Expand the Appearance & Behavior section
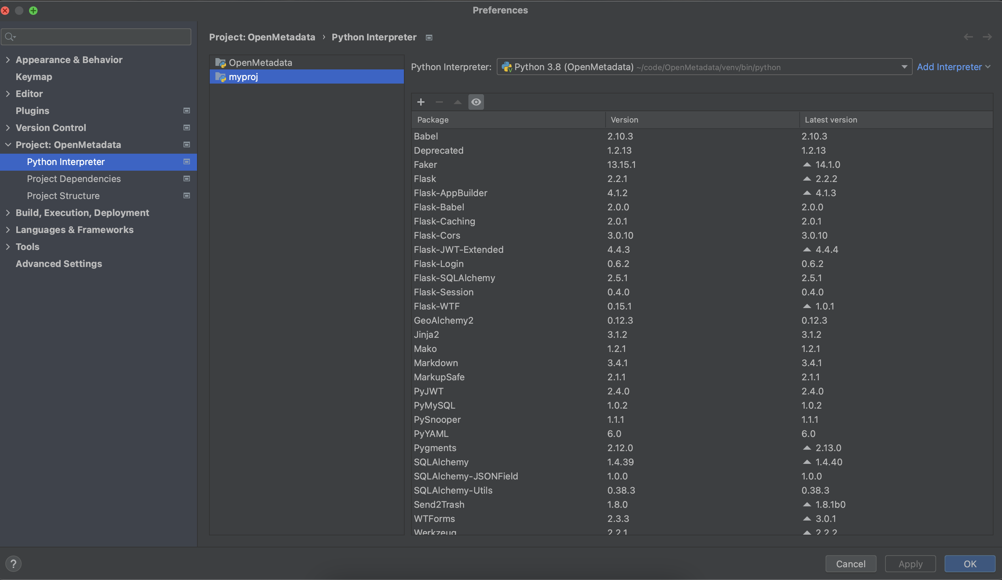 tap(8, 59)
